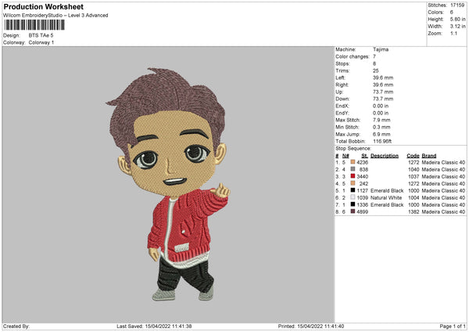Click the Width value '3.12 in'
The image size is (469, 332).
point(457,27)
